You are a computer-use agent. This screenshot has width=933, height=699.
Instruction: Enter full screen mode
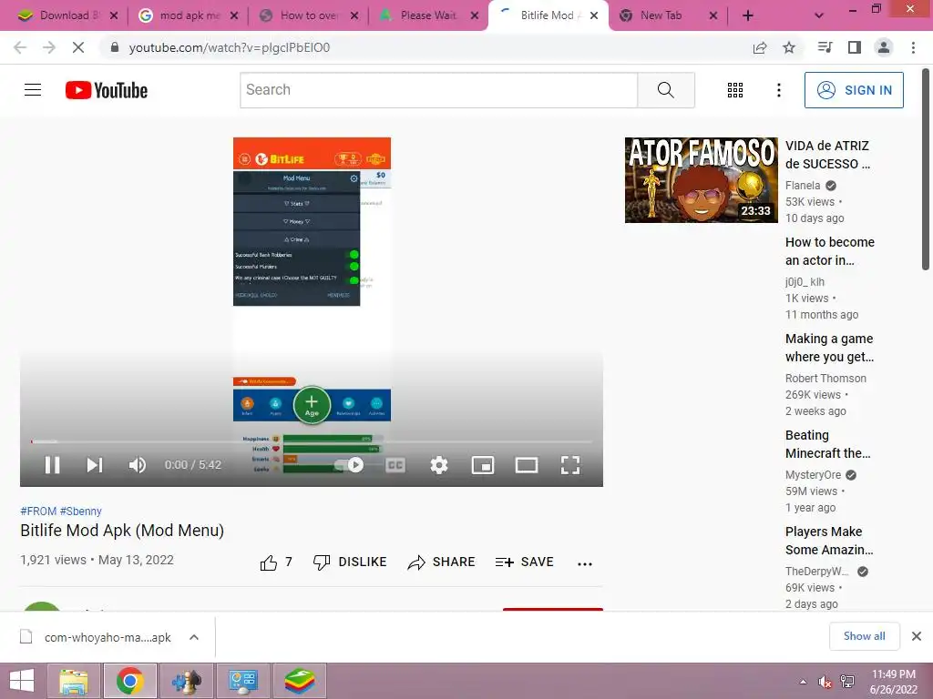click(570, 465)
